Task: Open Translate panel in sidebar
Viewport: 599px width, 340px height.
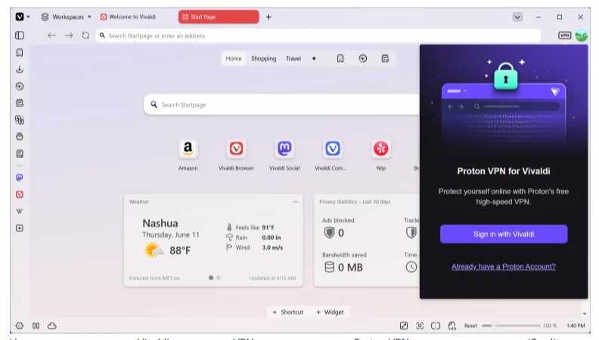Action: tap(20, 120)
